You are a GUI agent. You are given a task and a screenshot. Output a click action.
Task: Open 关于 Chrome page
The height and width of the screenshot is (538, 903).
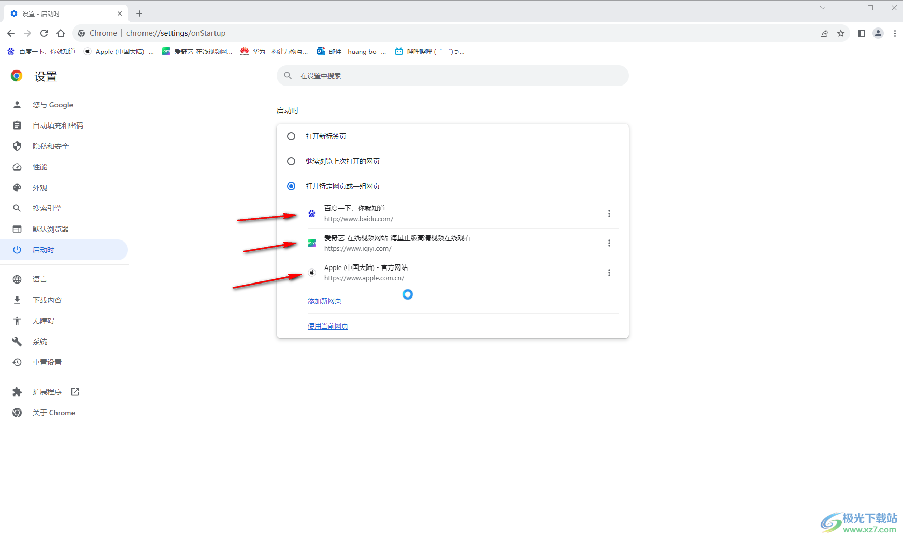click(x=53, y=413)
